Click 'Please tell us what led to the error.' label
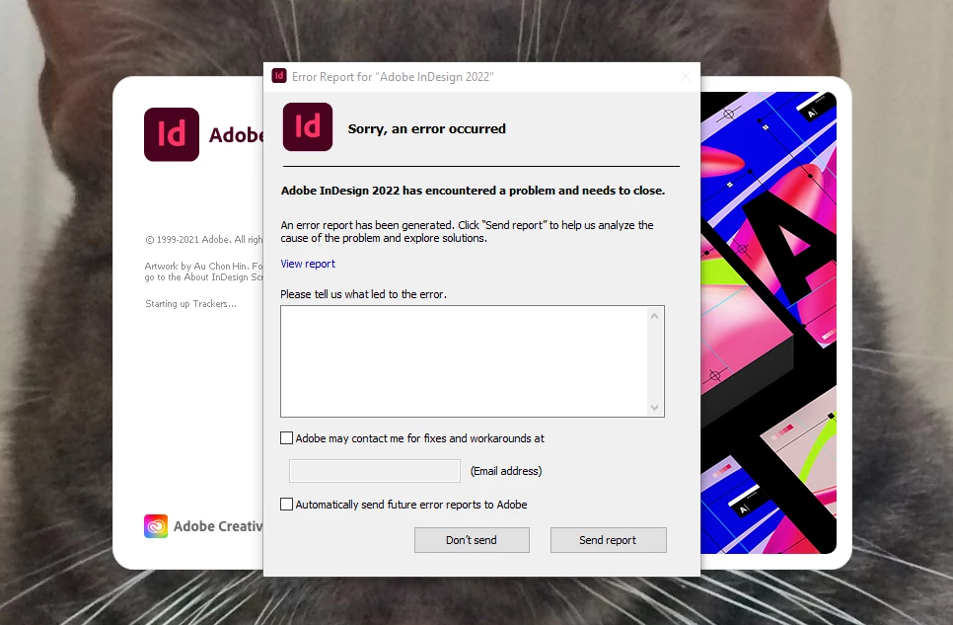This screenshot has height=625, width=953. click(363, 294)
